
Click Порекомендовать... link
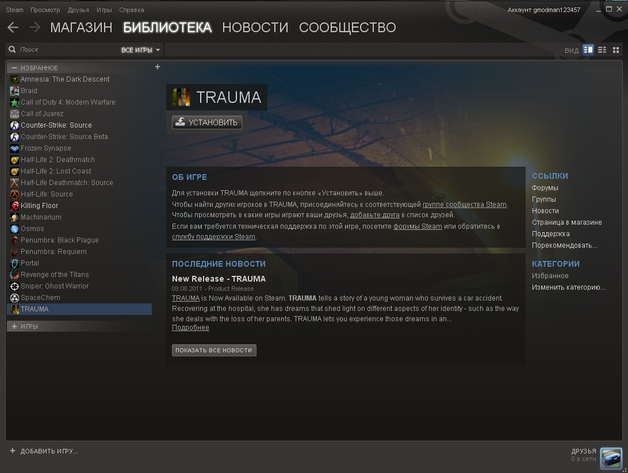tap(564, 245)
